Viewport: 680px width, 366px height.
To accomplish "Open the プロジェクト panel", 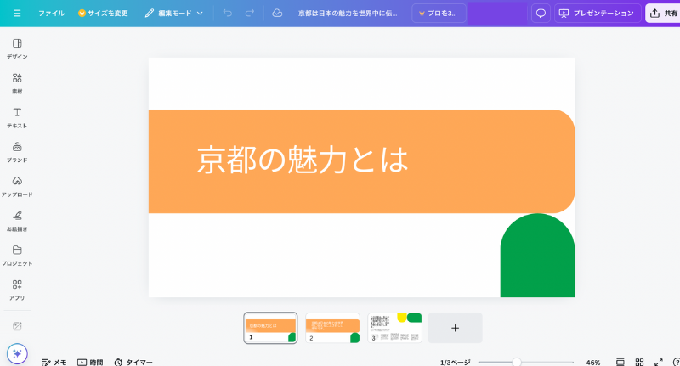I will 17,256.
